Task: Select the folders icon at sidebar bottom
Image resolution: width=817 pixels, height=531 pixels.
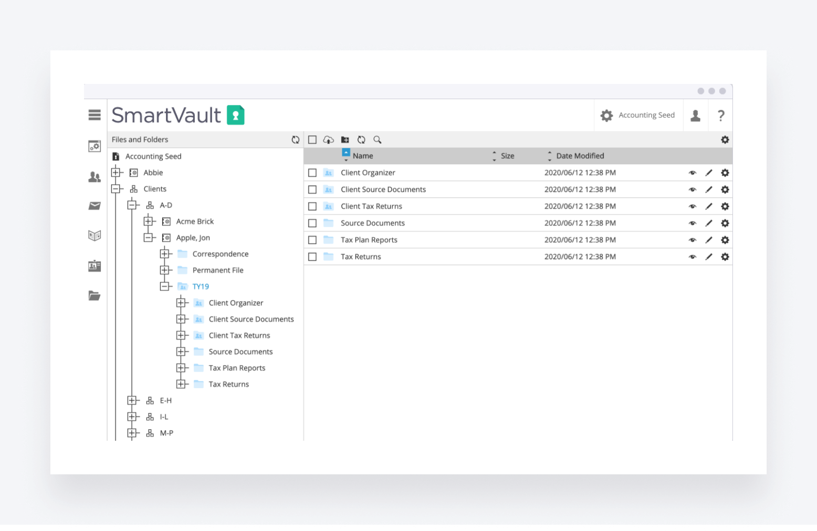Action: [x=95, y=295]
